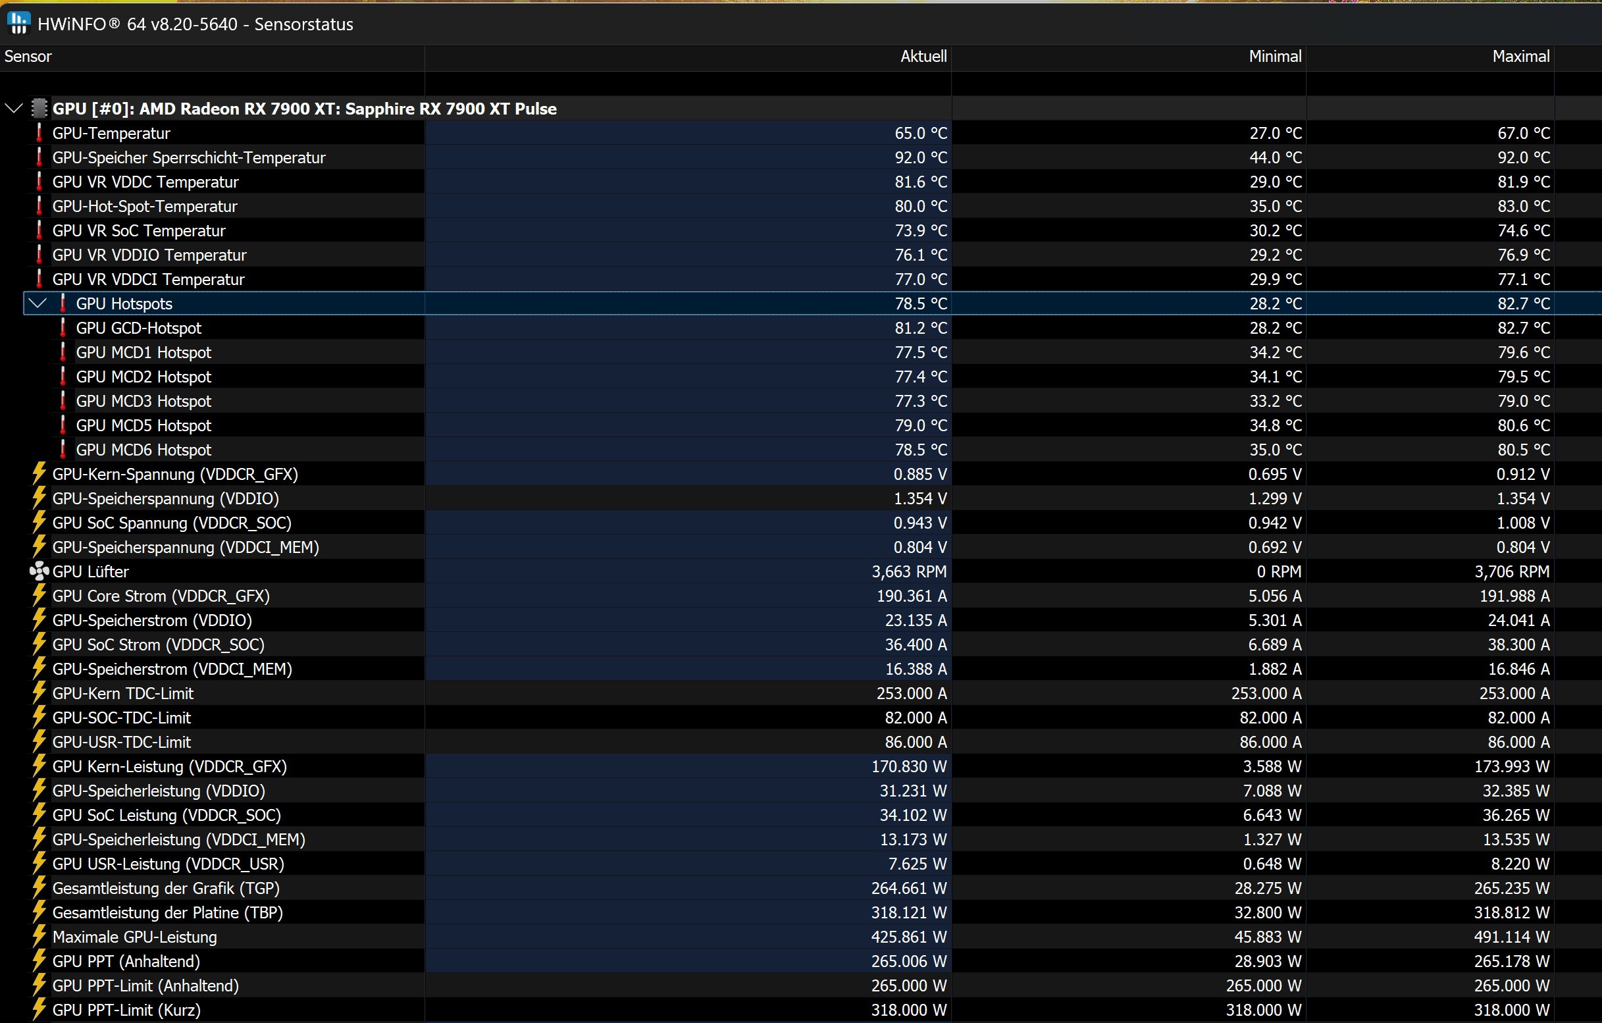The image size is (1602, 1023).
Task: Collapse the AMD Radeon RX 7900 XT group
Action: point(13,108)
